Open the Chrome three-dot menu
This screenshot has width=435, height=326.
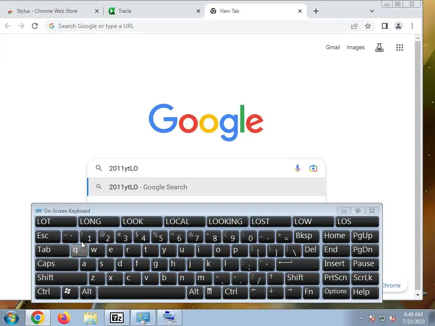[x=412, y=26]
